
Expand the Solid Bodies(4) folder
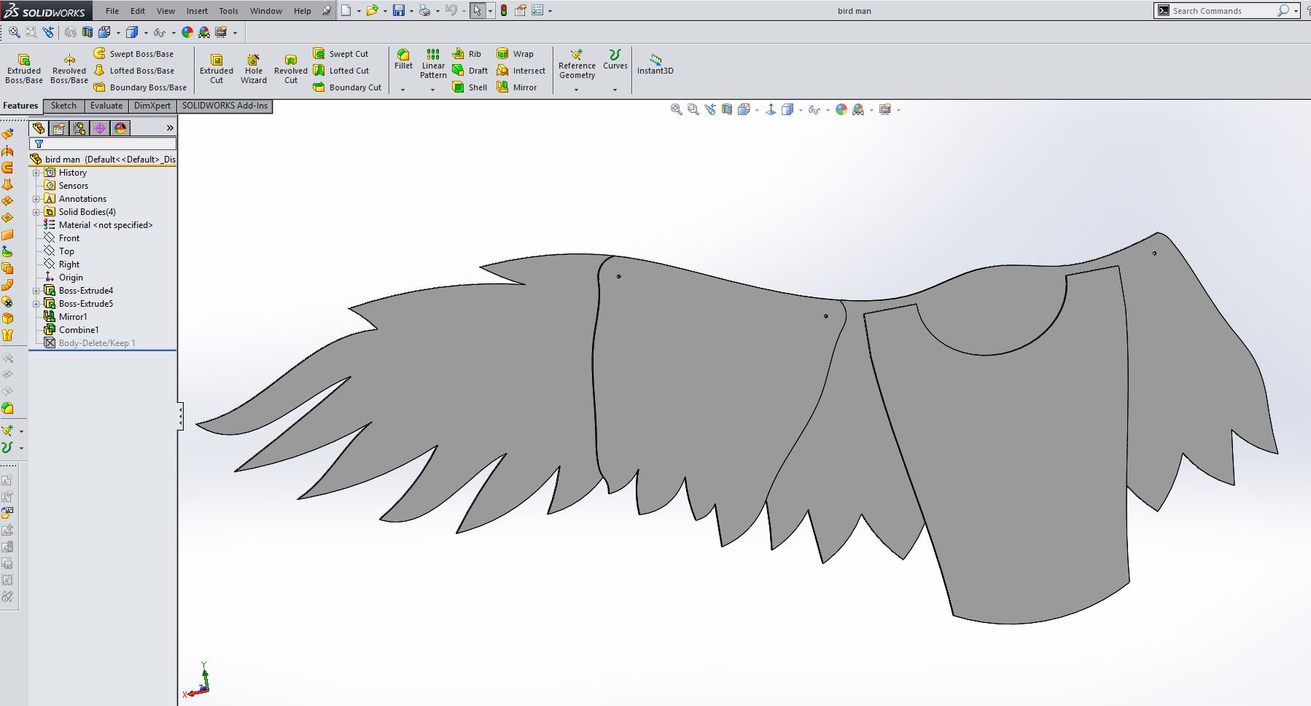(x=36, y=212)
